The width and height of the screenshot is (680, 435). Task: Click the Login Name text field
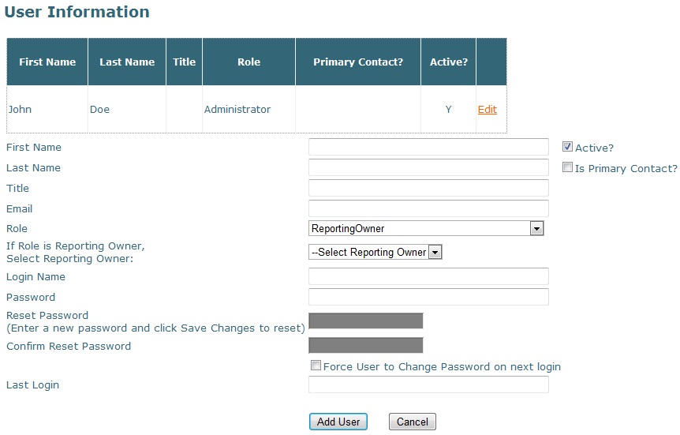[x=428, y=276]
